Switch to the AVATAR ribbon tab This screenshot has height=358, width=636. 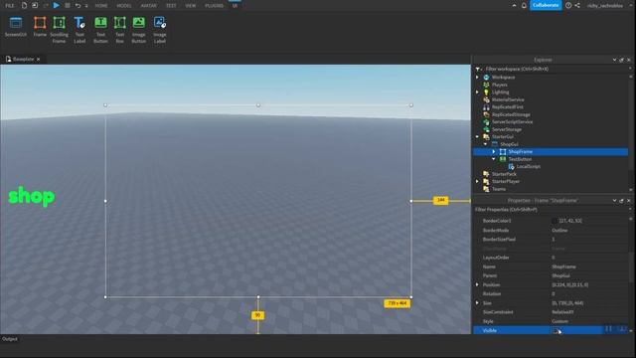pos(148,6)
